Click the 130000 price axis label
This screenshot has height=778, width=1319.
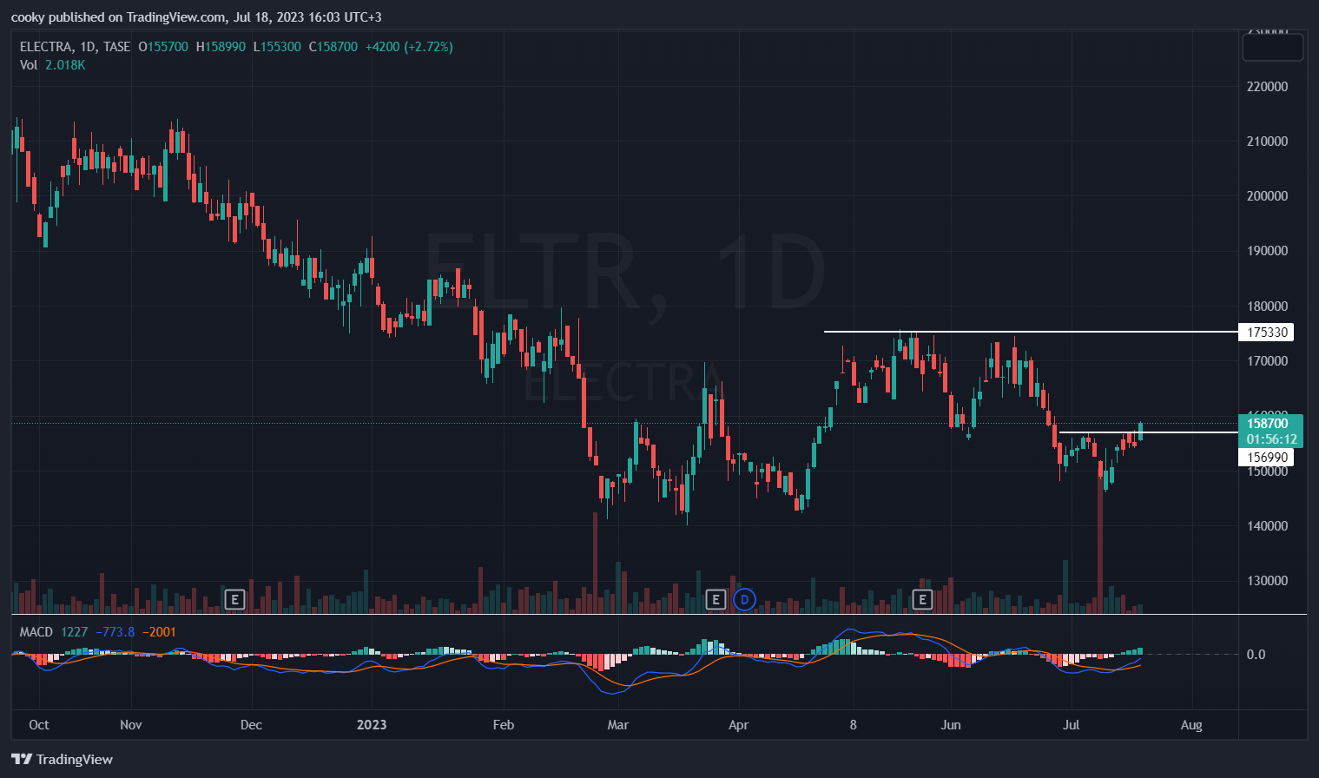coord(1267,581)
